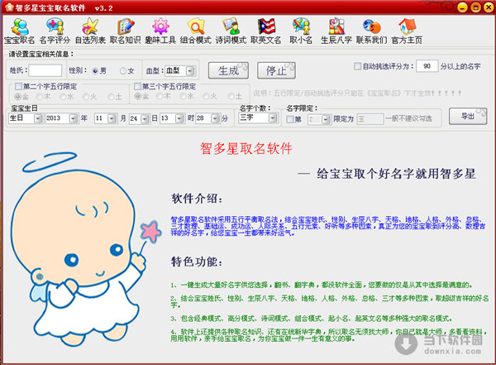Click the 限定为 character input field
The height and width of the screenshot is (365, 496).
tap(370, 119)
